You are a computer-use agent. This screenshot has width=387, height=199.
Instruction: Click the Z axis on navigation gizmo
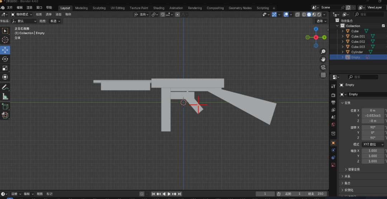click(x=316, y=29)
